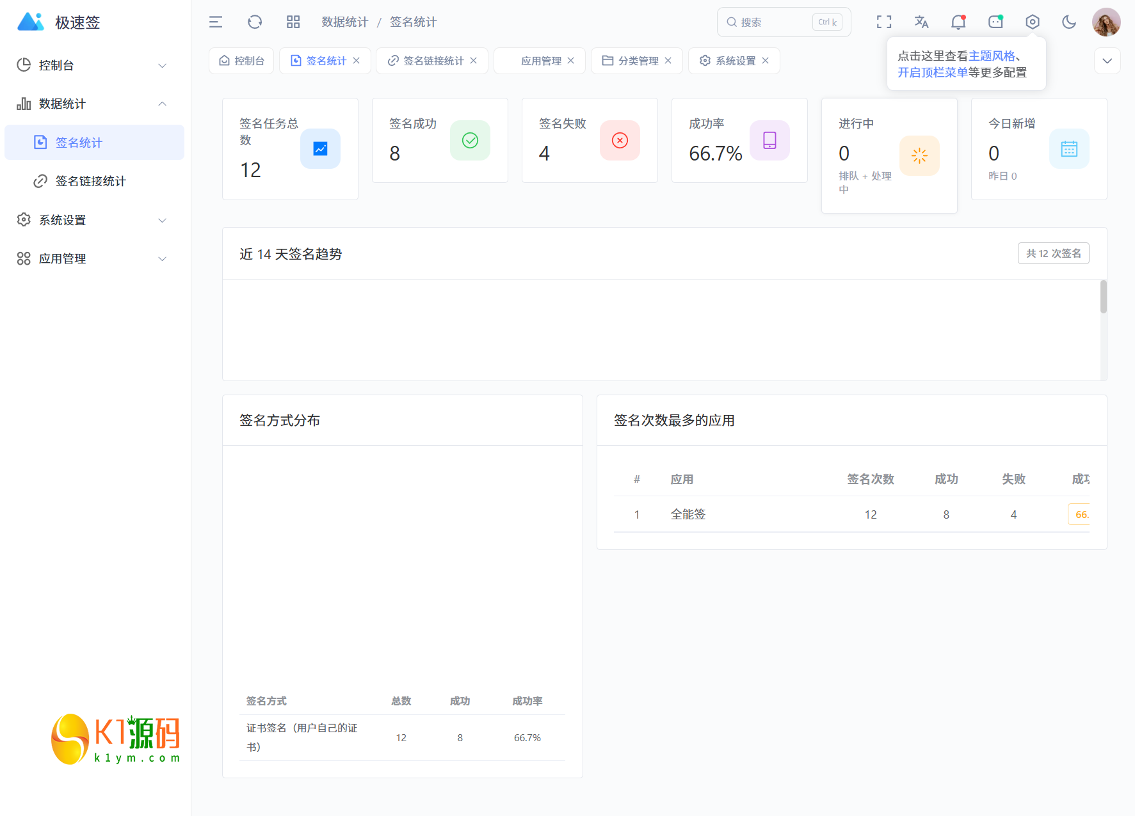Click the purple tablet 成功率 icon
The width and height of the screenshot is (1135, 816).
click(x=769, y=141)
